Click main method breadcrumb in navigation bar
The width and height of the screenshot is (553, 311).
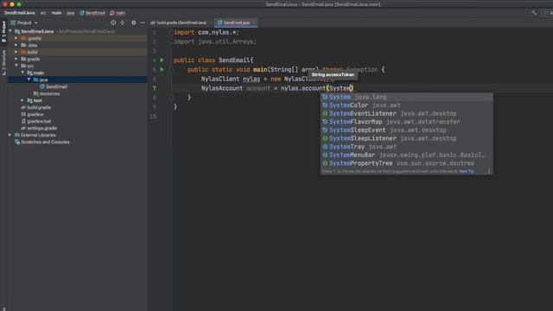[118, 13]
